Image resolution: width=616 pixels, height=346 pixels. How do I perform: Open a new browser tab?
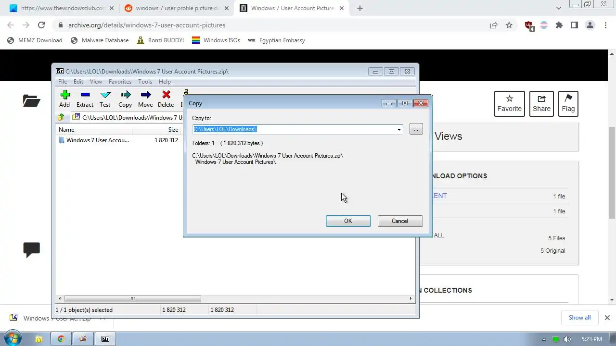click(x=360, y=8)
